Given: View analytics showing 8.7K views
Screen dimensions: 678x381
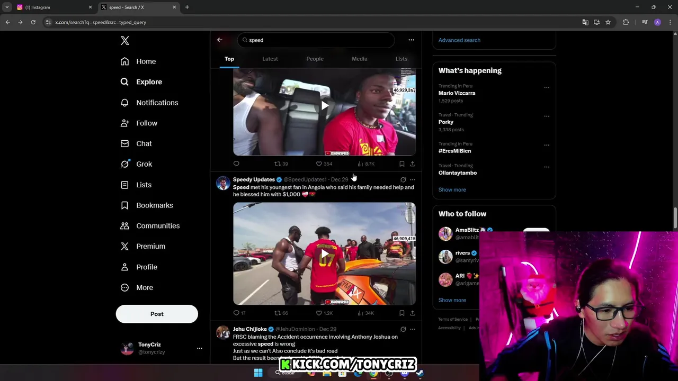Looking at the screenshot, I should pyautogui.click(x=366, y=164).
